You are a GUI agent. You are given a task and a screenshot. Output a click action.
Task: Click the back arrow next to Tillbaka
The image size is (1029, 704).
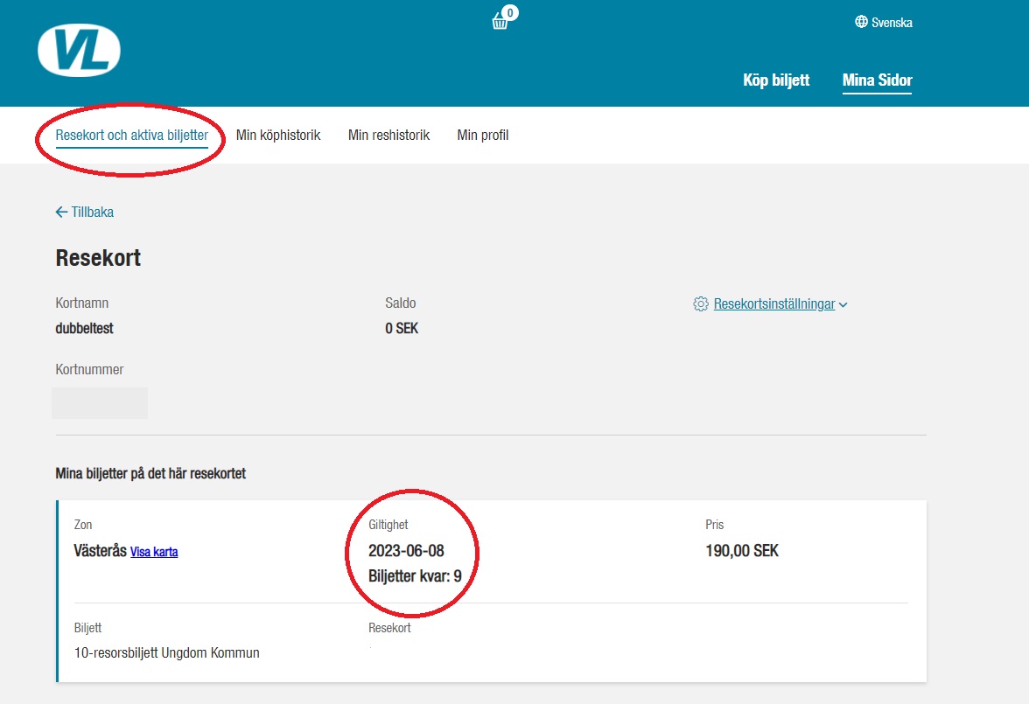(61, 212)
